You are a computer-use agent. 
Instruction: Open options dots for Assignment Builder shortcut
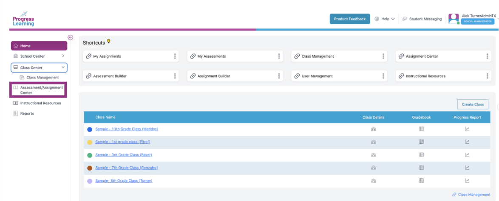279,76
